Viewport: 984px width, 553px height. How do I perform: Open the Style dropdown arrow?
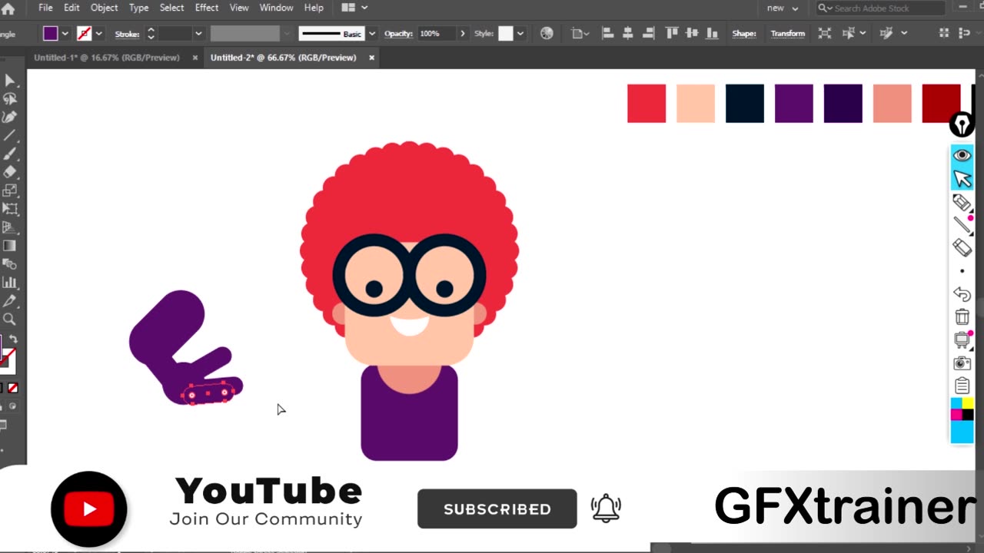[520, 33]
